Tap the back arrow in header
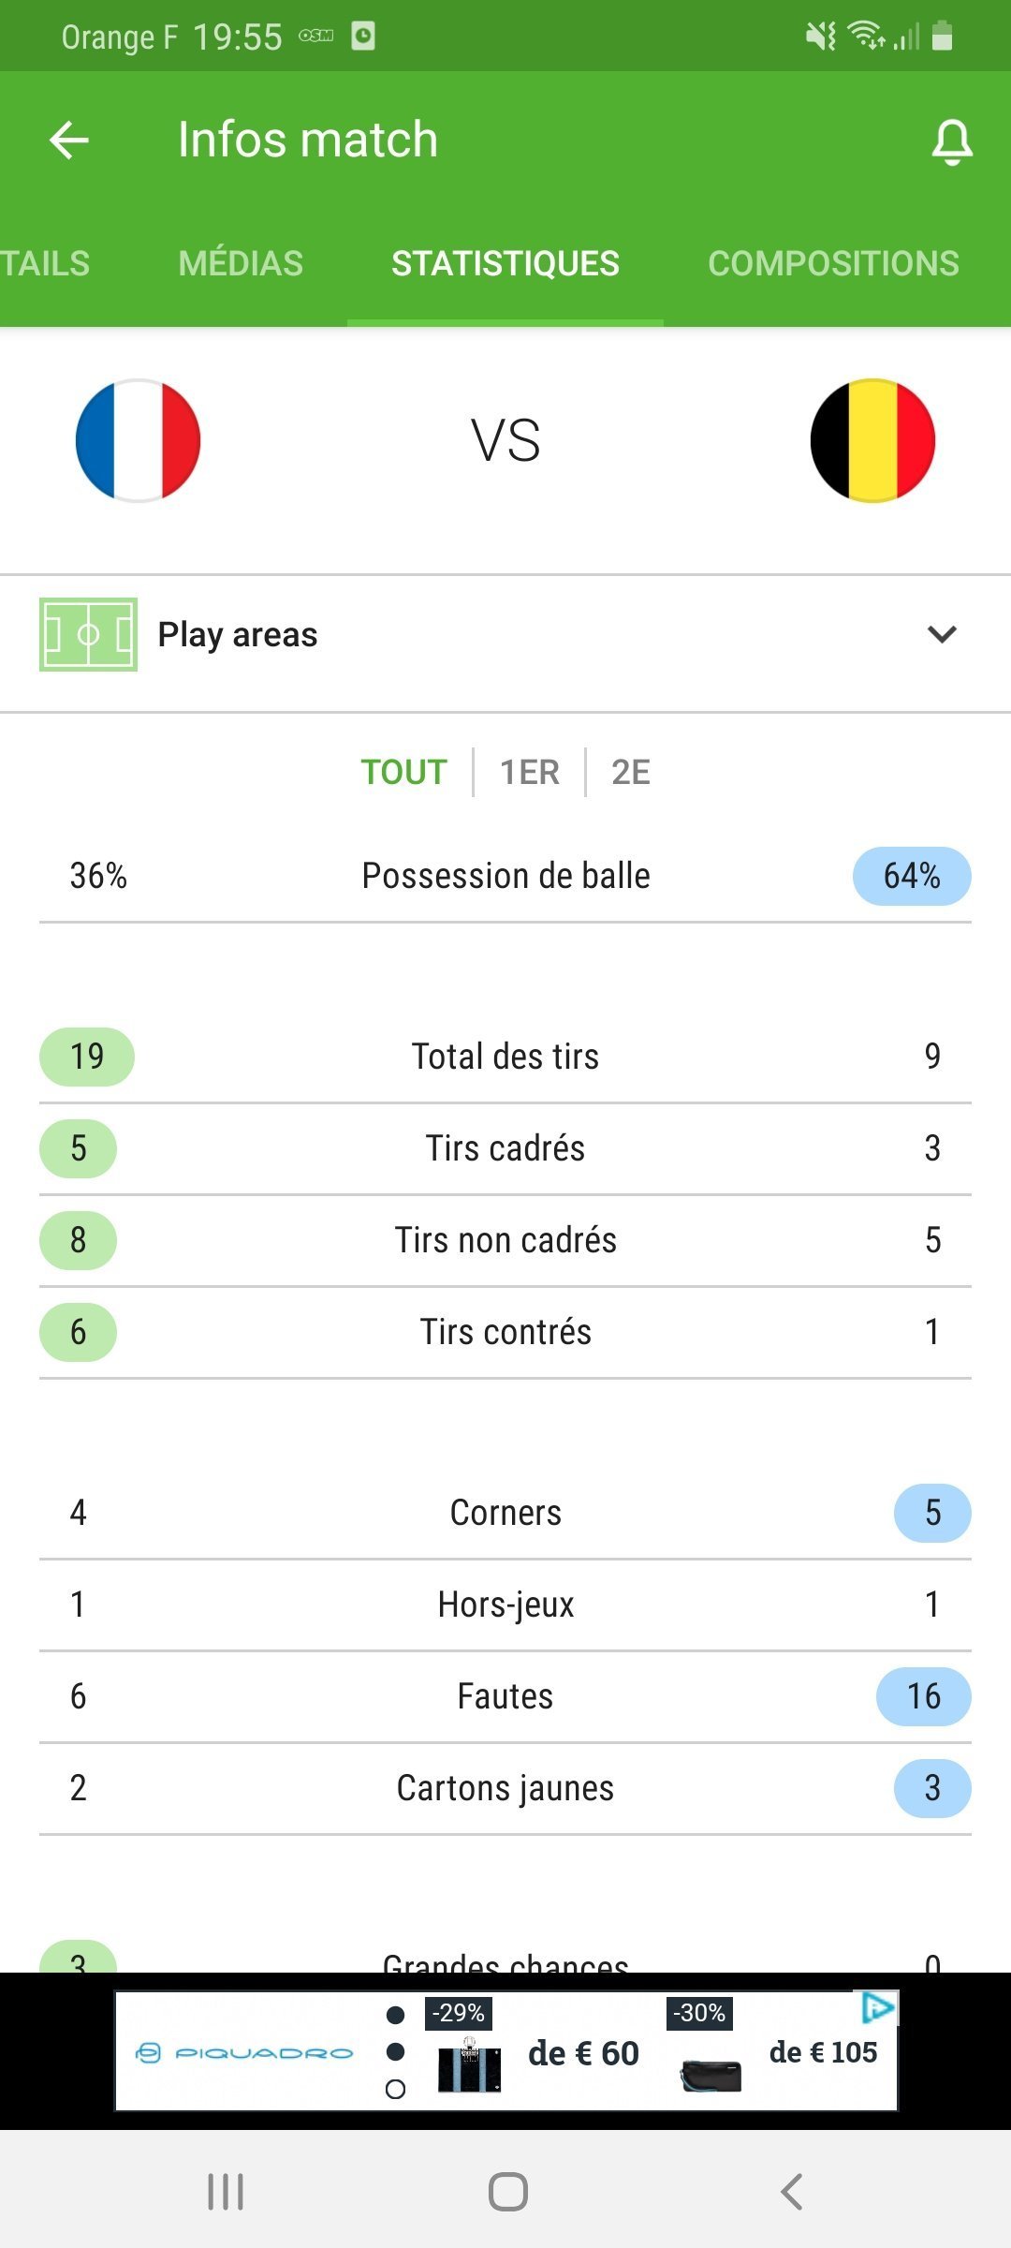Screen dimensions: 1011x2248 click(x=69, y=140)
